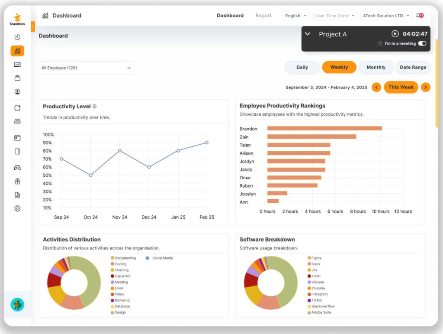Open the Date Range picker
This screenshot has height=334, width=443.
click(x=413, y=67)
